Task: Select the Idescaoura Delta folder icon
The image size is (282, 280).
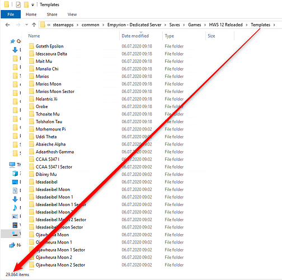Action: 31,54
